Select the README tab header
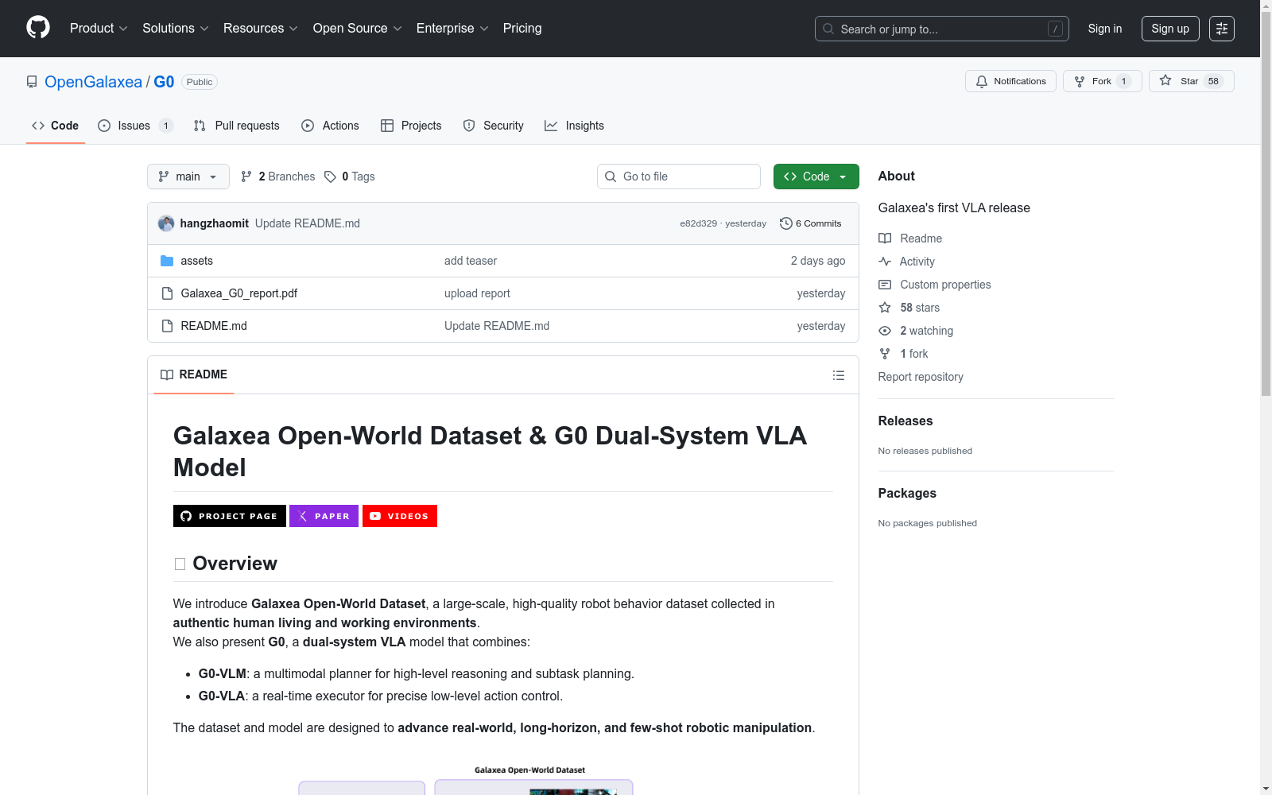Screen dimensions: 1272x795 [194, 374]
